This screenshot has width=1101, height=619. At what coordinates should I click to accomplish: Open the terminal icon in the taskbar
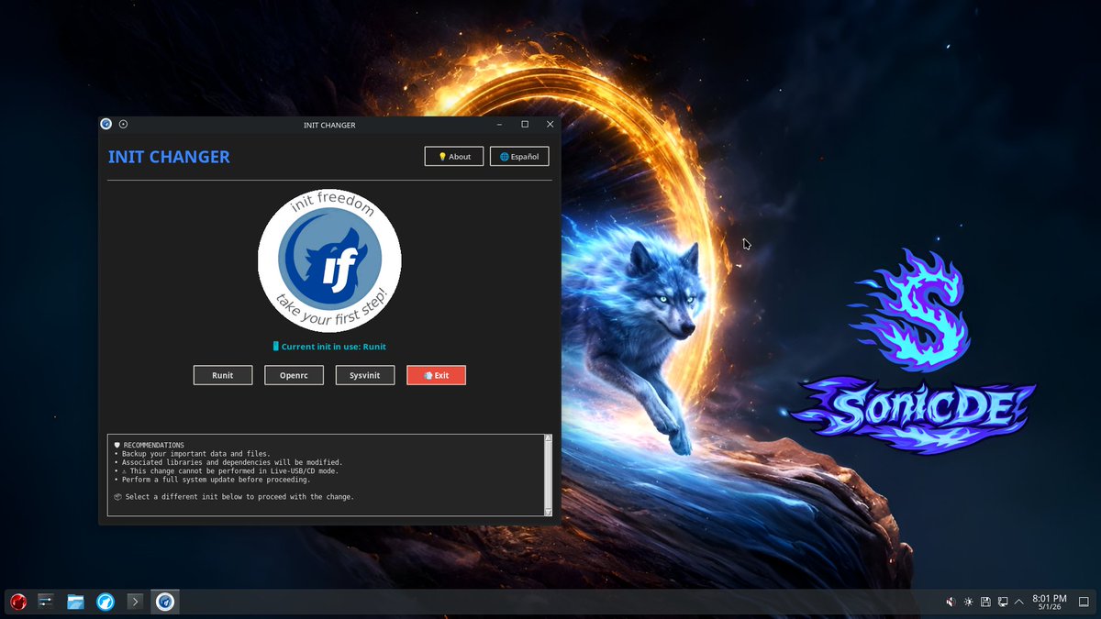click(135, 602)
